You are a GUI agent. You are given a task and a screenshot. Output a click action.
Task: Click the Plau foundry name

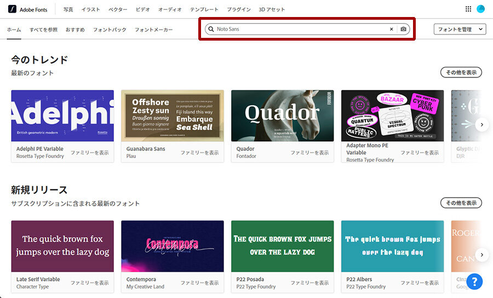point(131,156)
